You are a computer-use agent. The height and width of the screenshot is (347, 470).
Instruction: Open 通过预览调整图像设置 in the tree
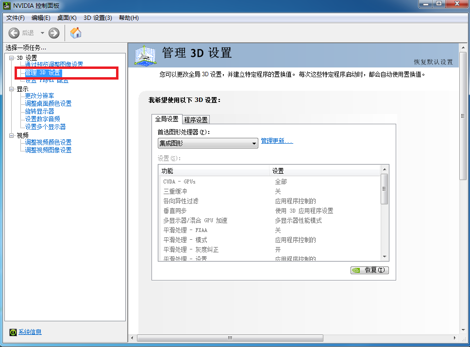pyautogui.click(x=54, y=65)
